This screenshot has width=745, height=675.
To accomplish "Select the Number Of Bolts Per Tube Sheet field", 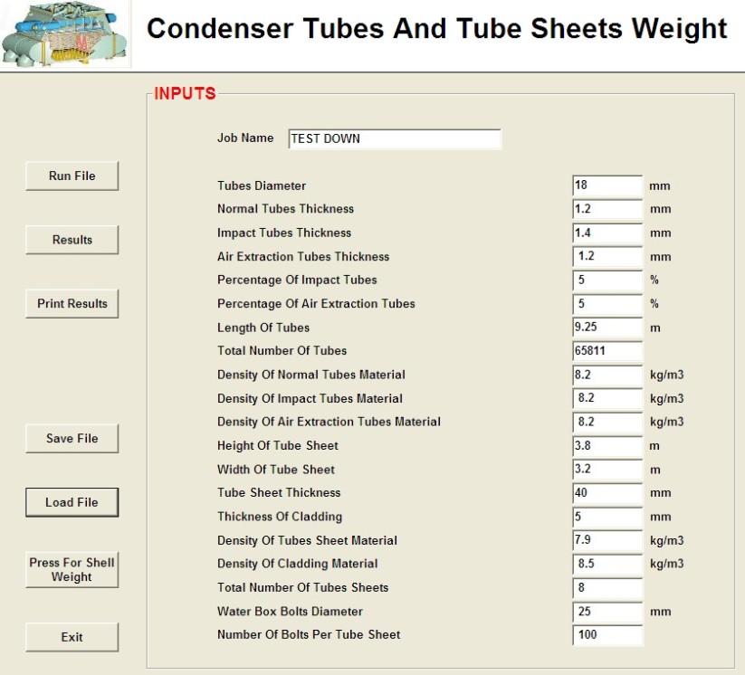I will coord(607,635).
